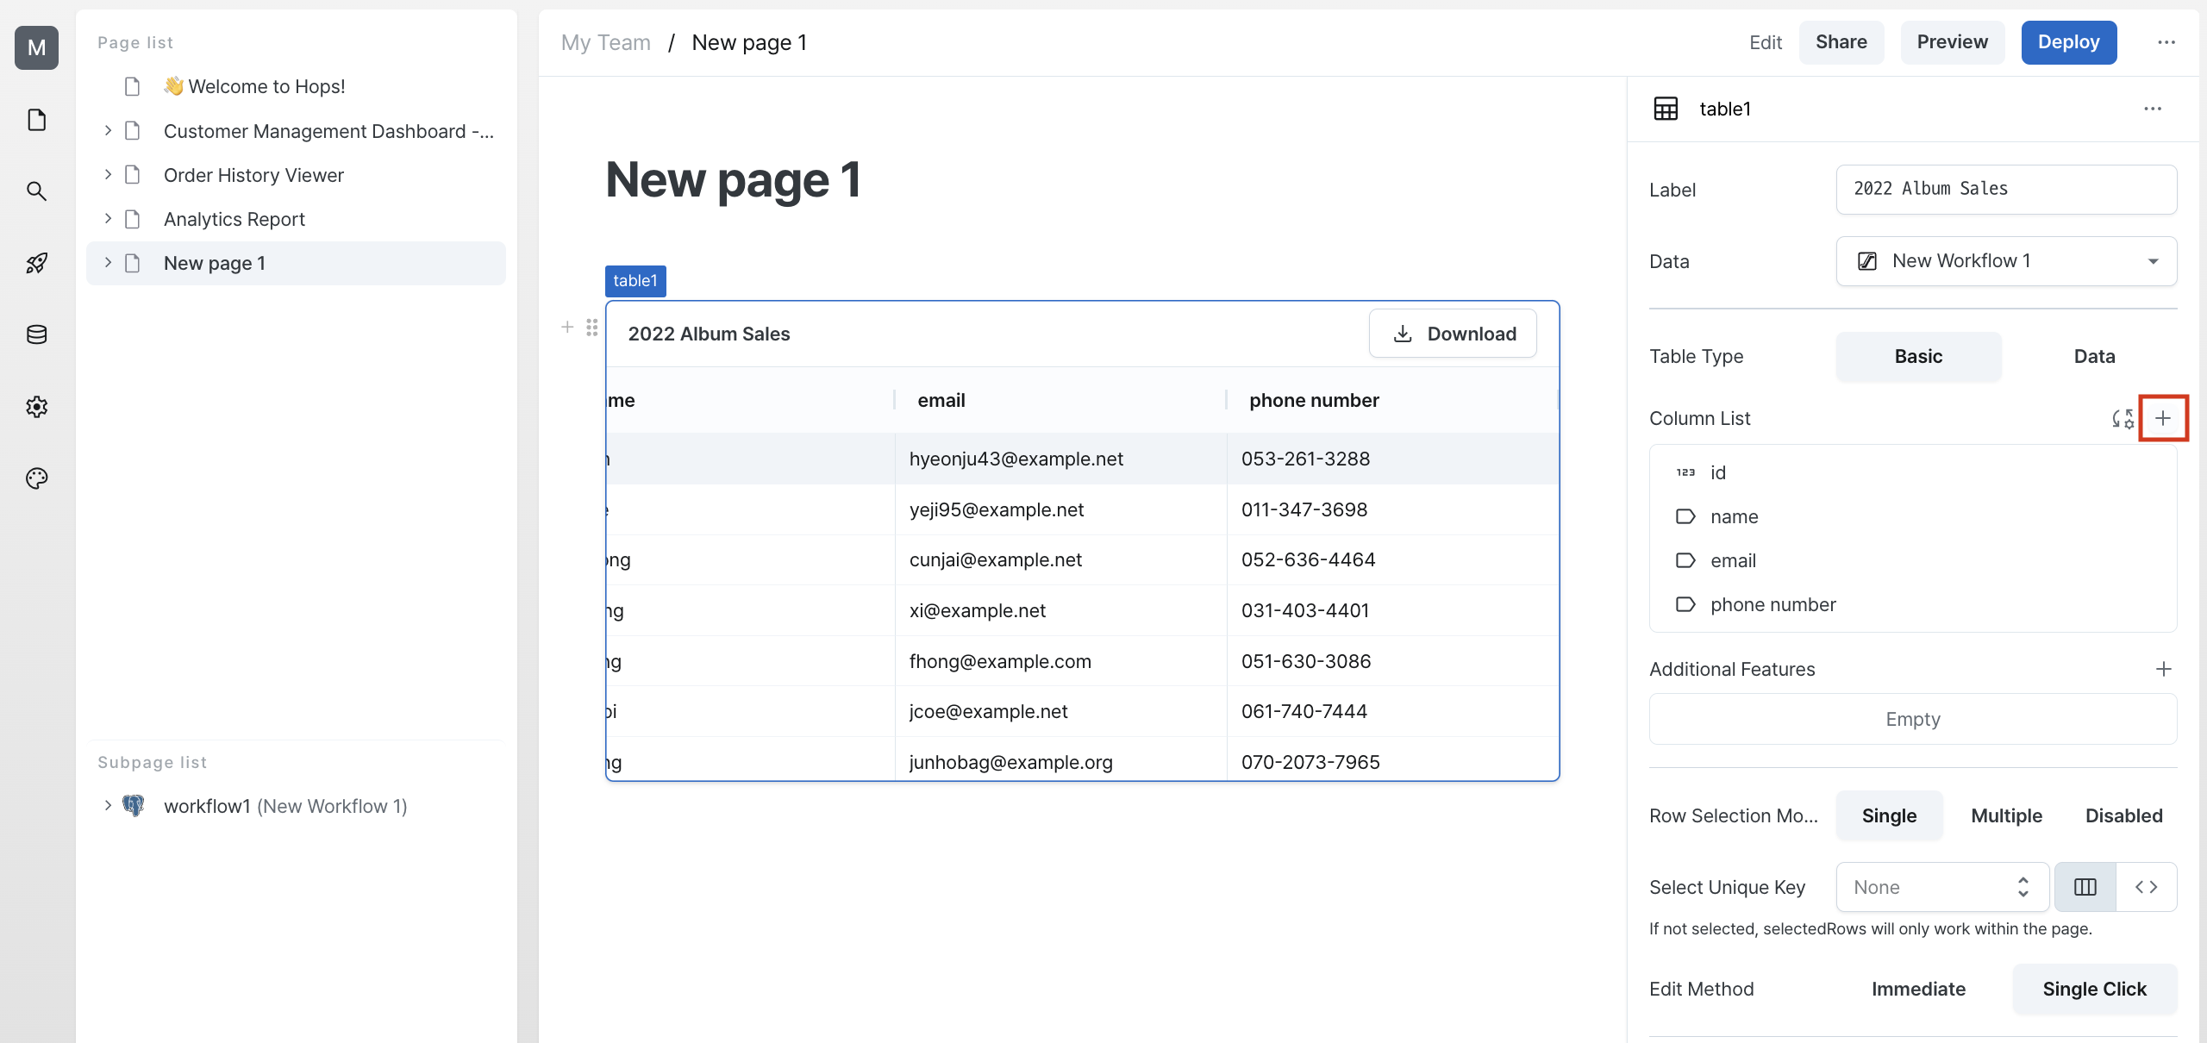
Task: Click the auto-generate columns refresh icon
Action: (x=2123, y=419)
